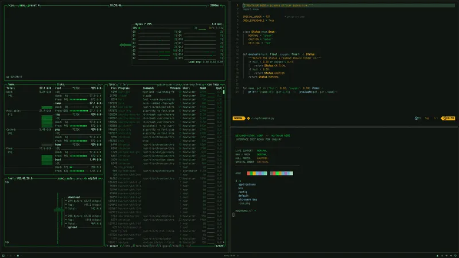Click the orange diamond icon beside filename
This screenshot has height=258, width=459.
[248, 118]
